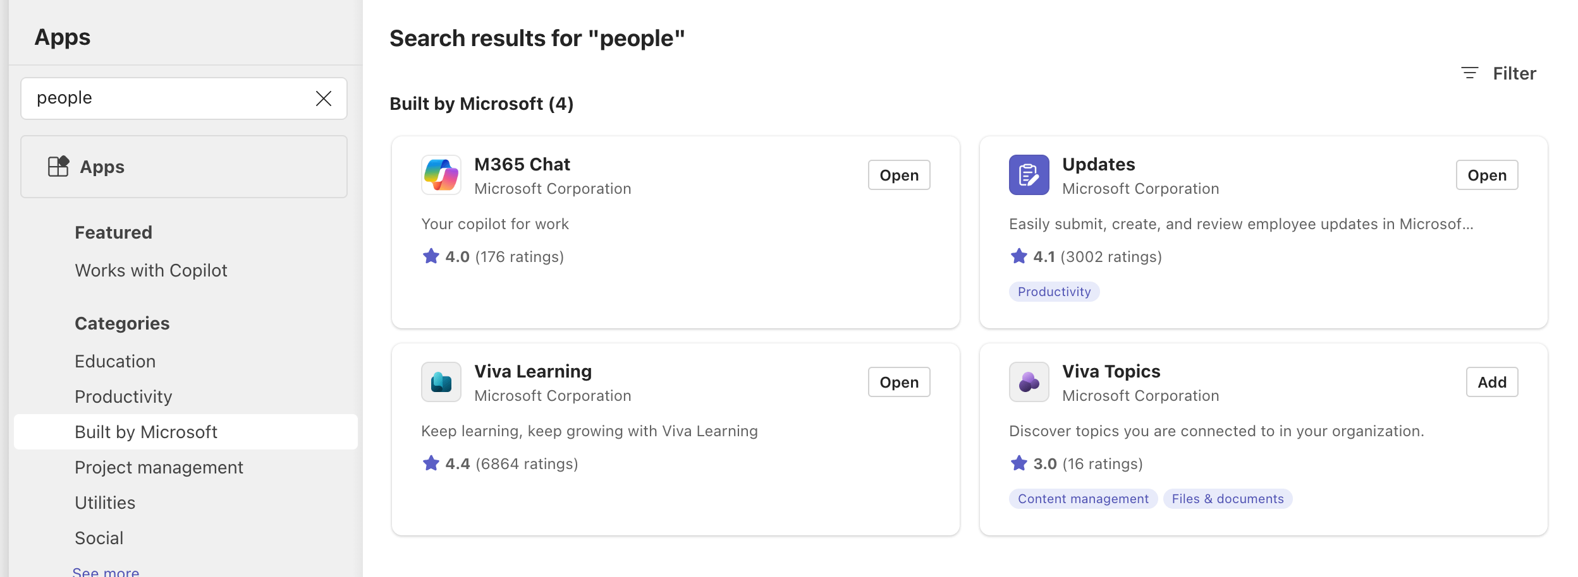Open the M365 Chat app
1578x577 pixels.
[898, 175]
